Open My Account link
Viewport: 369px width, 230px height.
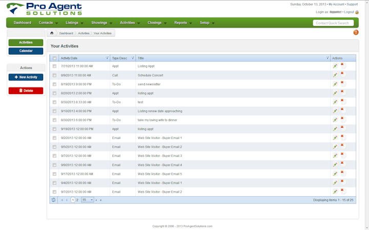click(x=336, y=4)
